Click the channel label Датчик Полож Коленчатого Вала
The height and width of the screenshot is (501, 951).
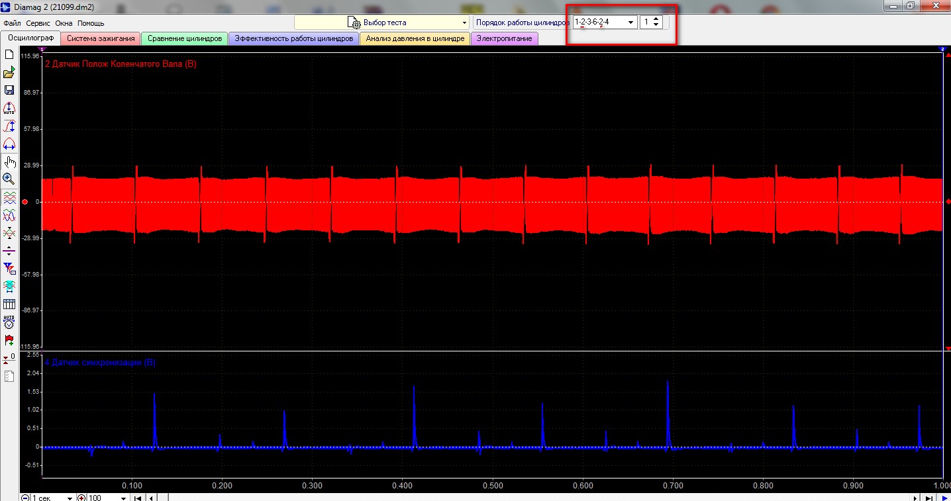(121, 64)
